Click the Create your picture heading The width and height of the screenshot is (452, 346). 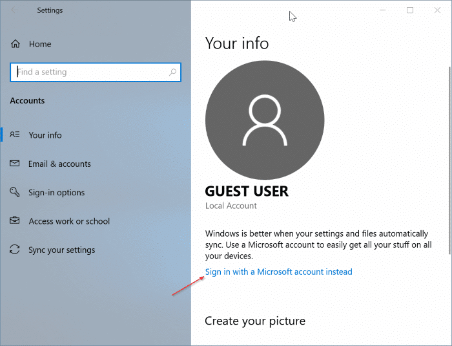(255, 321)
